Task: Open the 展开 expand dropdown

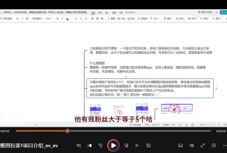Action: (x=217, y=19)
